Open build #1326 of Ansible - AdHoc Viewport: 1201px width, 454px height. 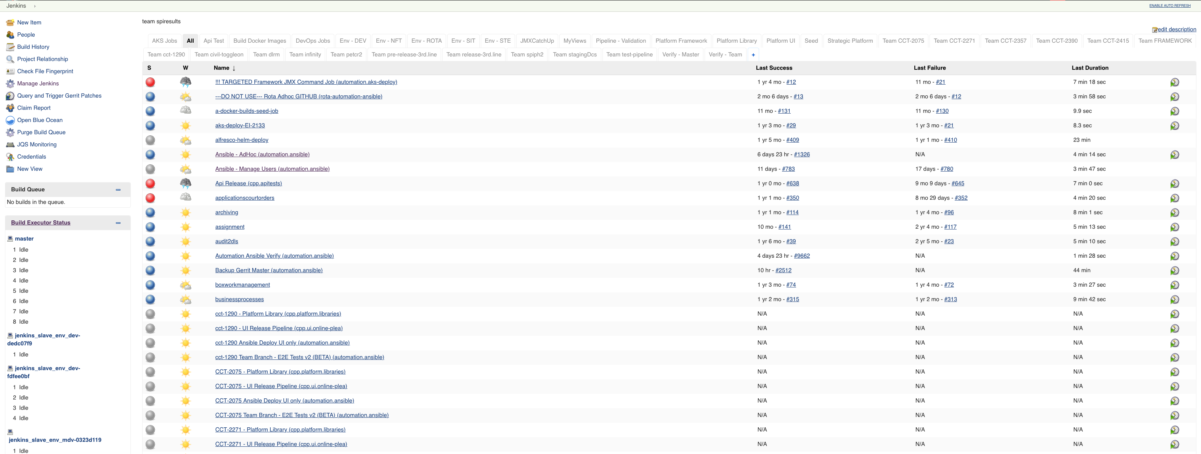tap(802, 154)
